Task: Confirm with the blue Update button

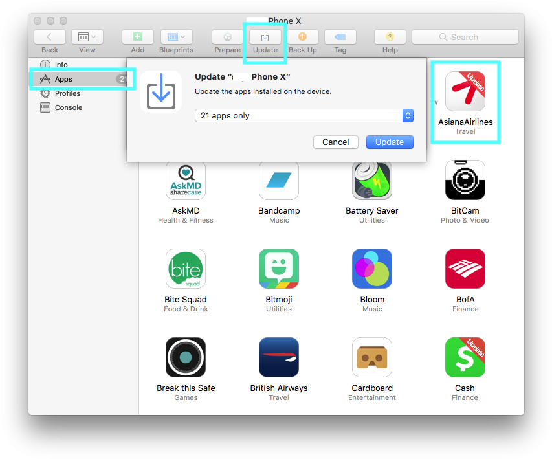Action: [x=390, y=142]
